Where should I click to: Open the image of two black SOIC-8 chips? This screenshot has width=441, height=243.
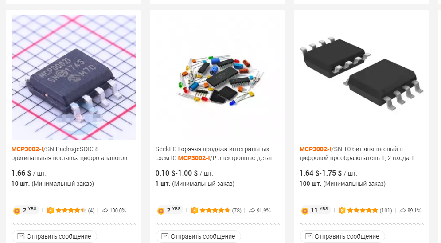[x=362, y=77]
